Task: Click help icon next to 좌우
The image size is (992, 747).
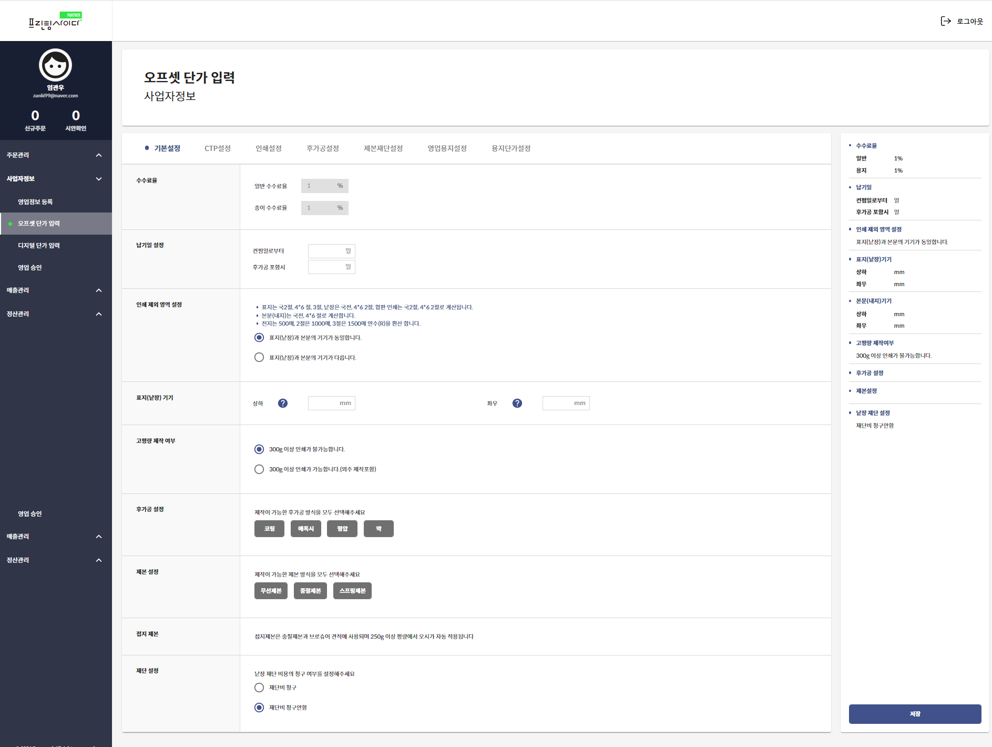Action: point(517,403)
